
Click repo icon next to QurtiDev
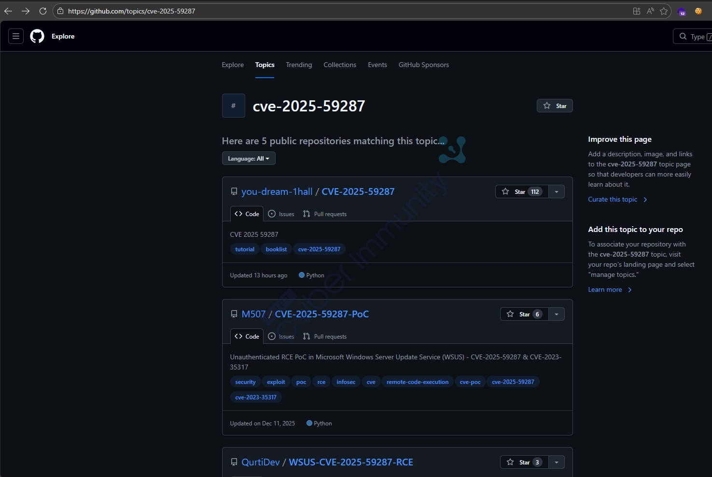234,463
